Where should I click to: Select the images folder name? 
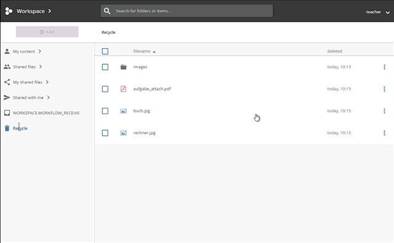coord(140,67)
